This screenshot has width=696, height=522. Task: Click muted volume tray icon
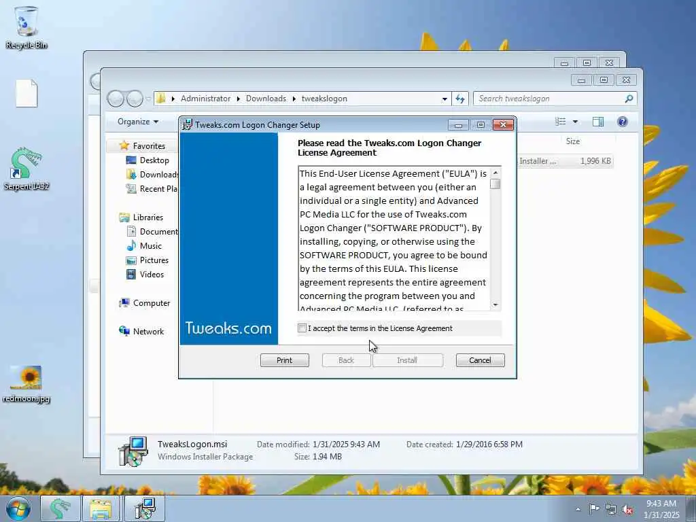point(627,510)
